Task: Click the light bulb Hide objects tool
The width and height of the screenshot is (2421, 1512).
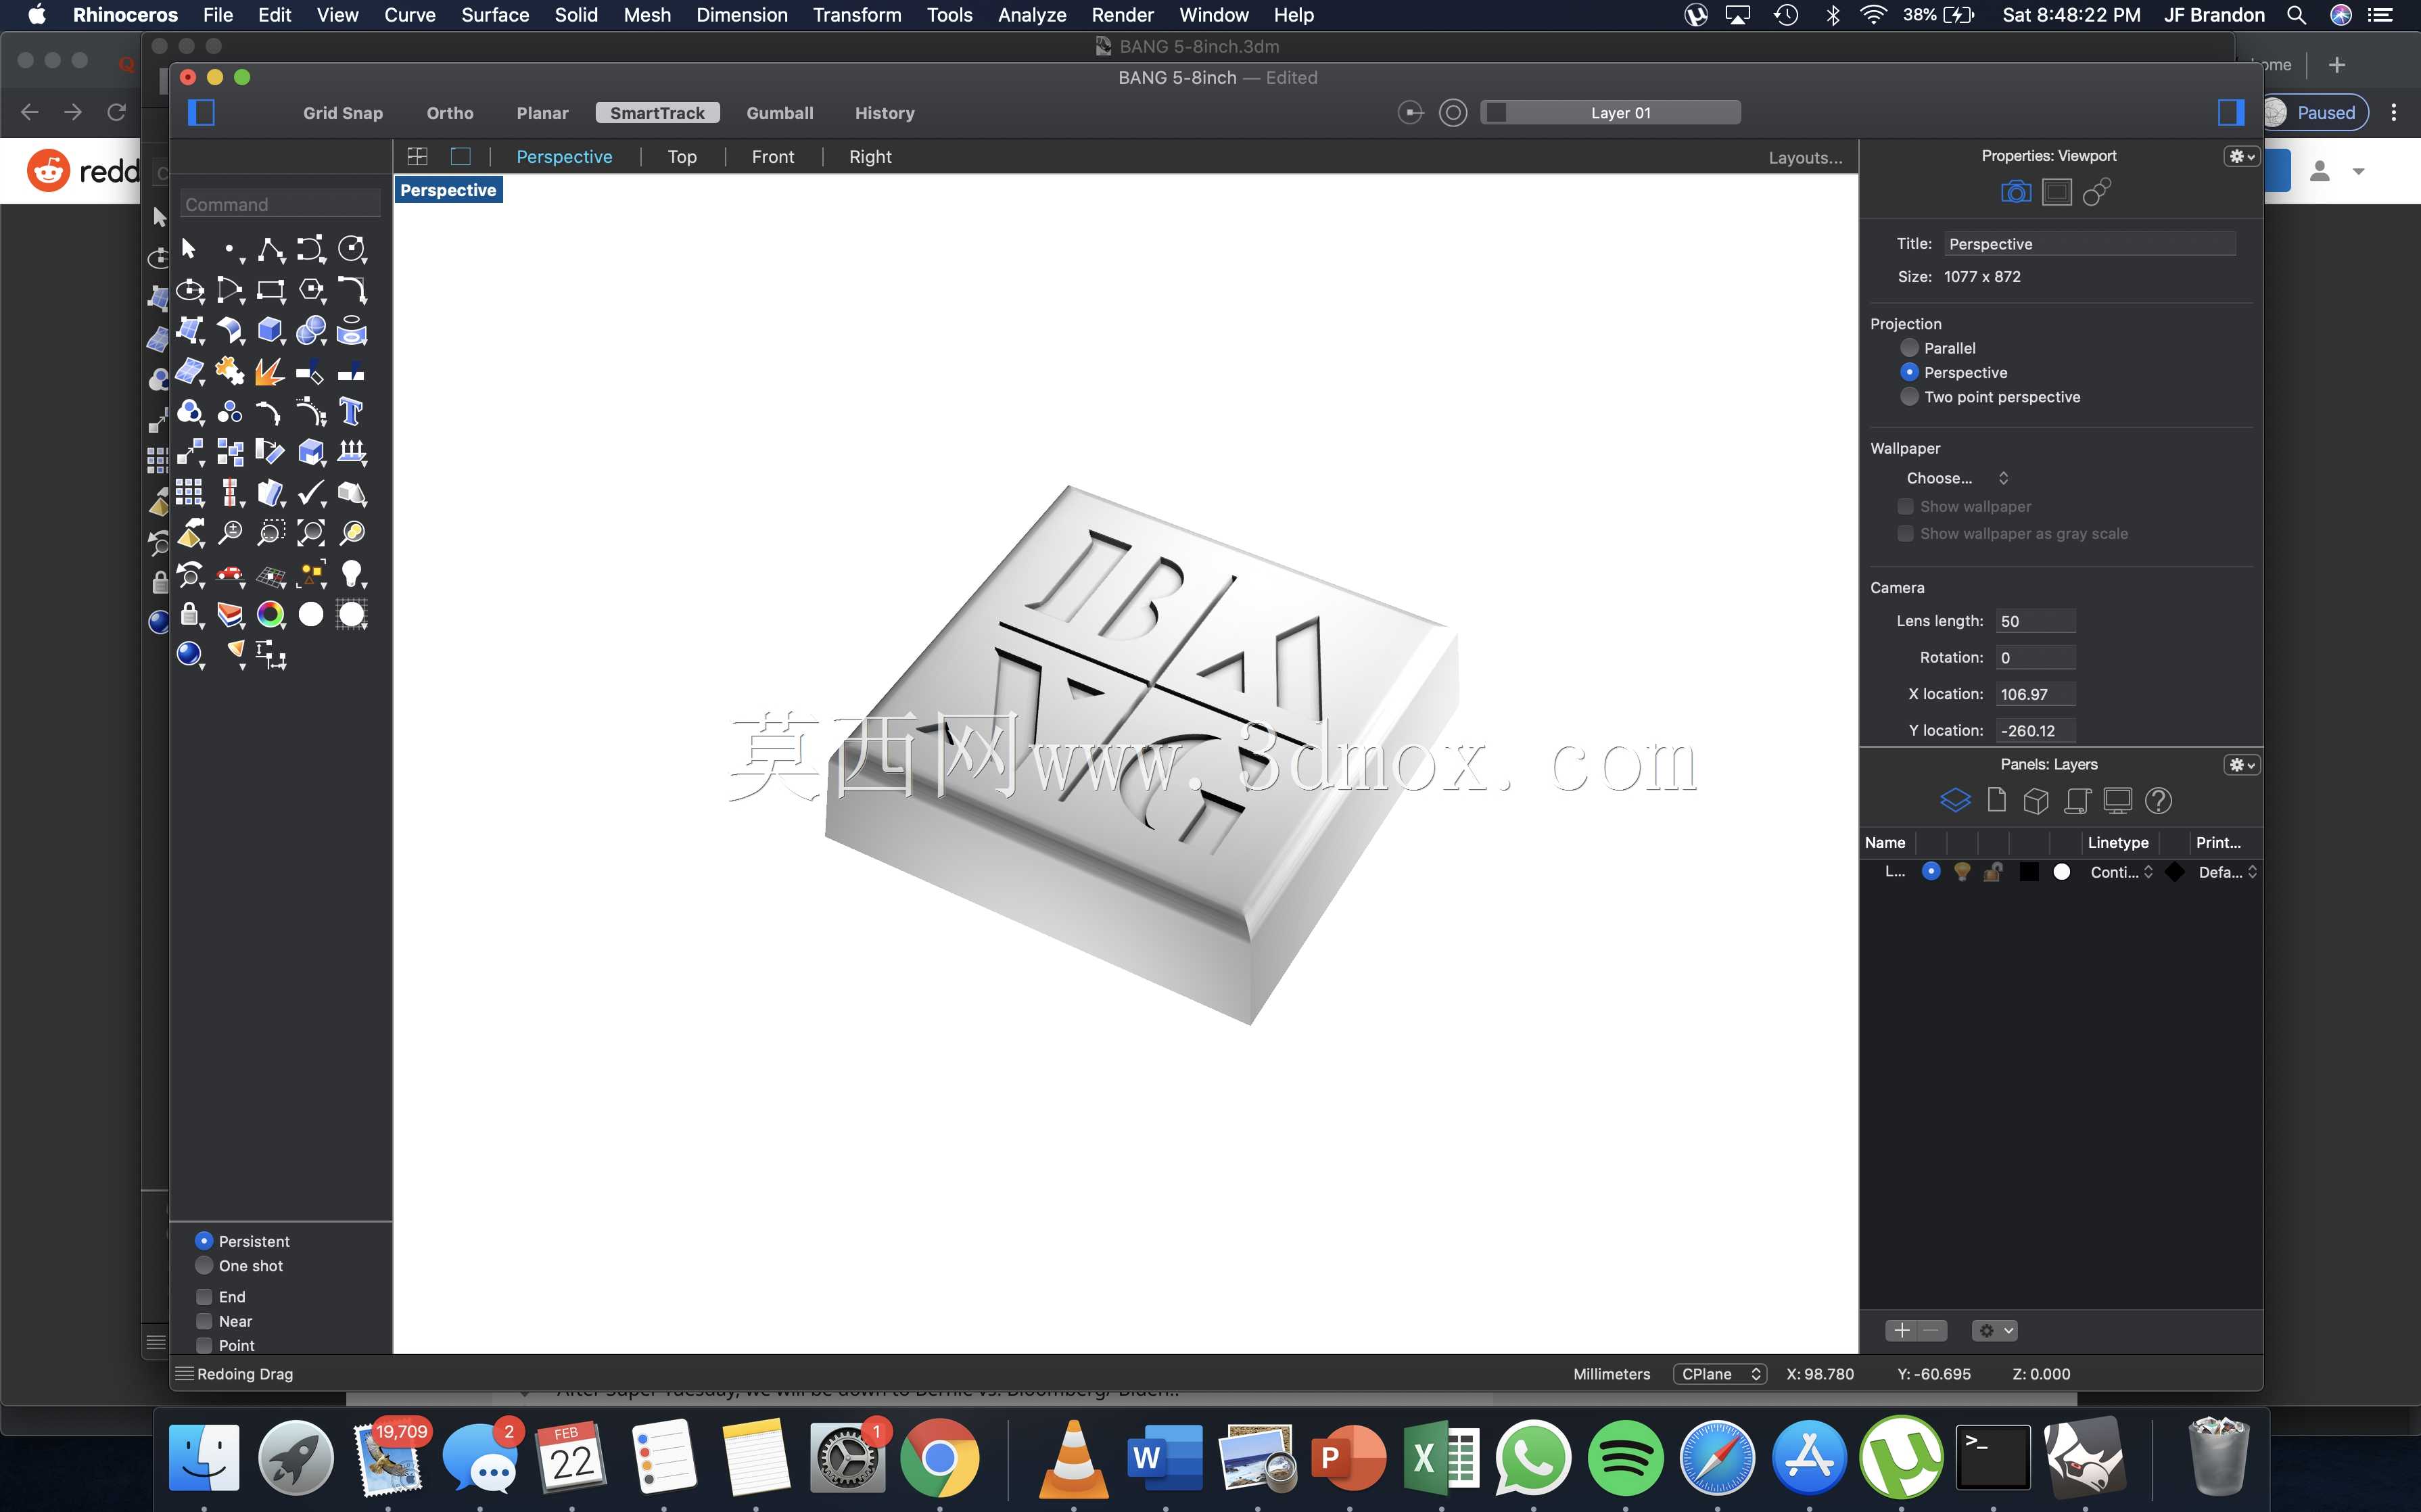Action: (x=351, y=574)
